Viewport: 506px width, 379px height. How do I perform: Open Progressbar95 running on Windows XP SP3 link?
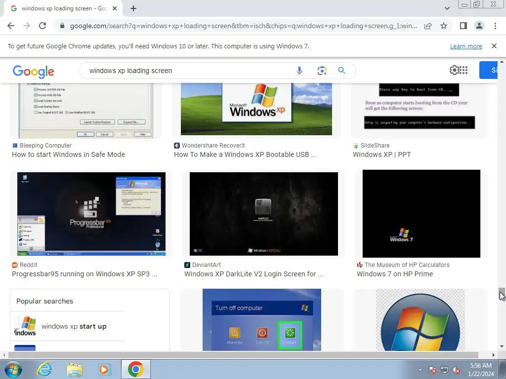click(84, 274)
